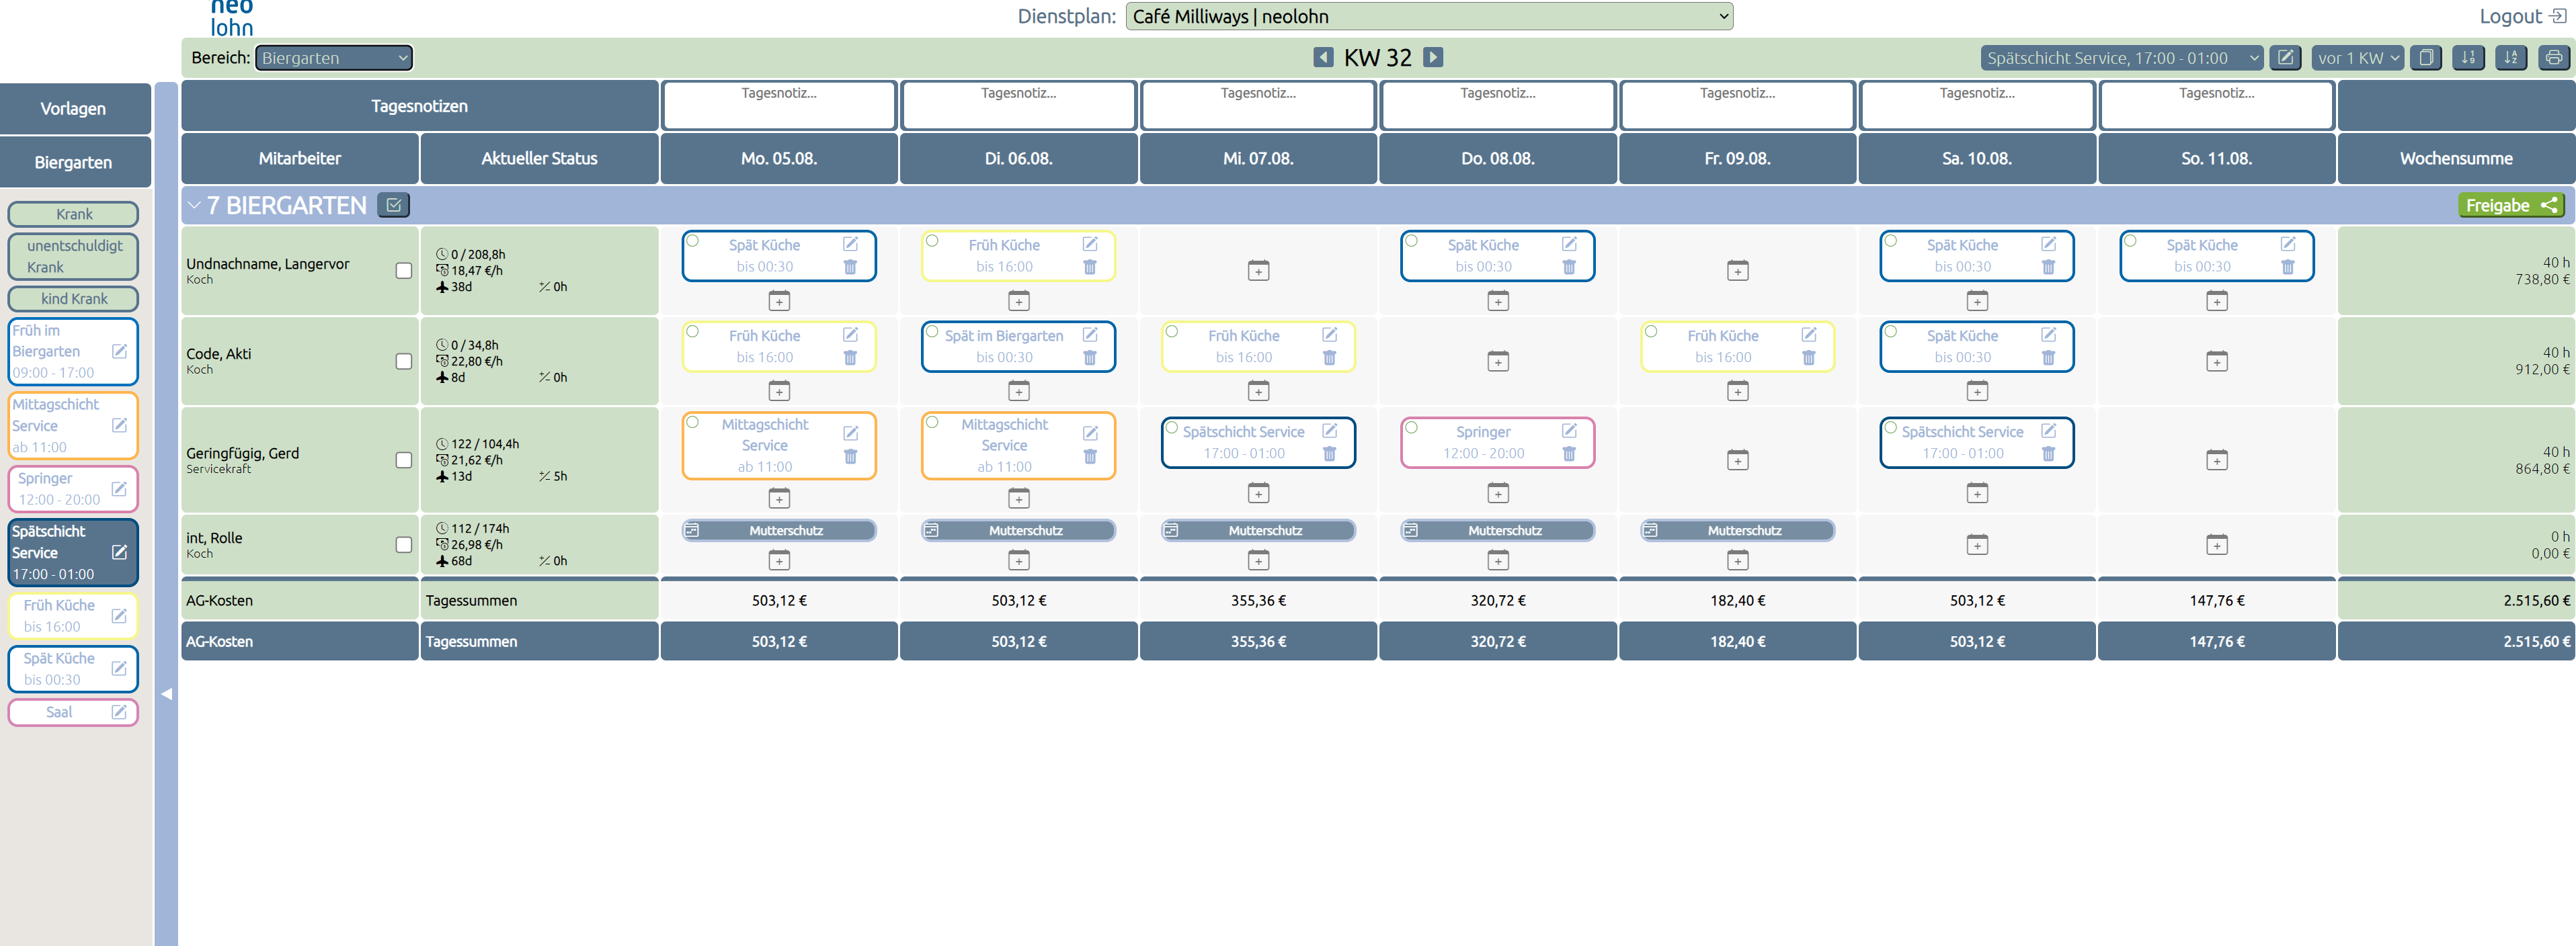Print the schedule with the printer icon
Screen dimensions: 2576x946
(2553, 58)
